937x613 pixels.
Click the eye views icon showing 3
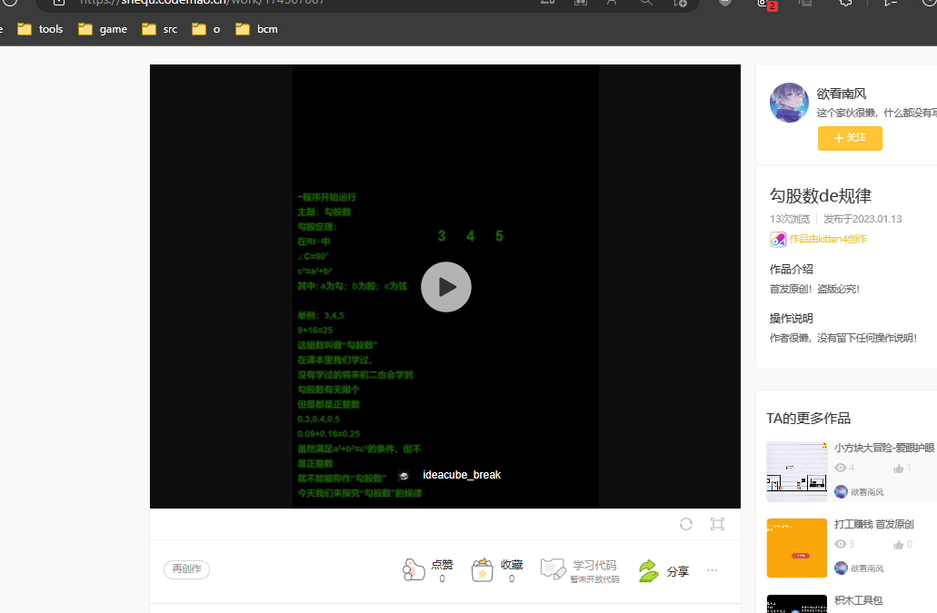(x=840, y=544)
